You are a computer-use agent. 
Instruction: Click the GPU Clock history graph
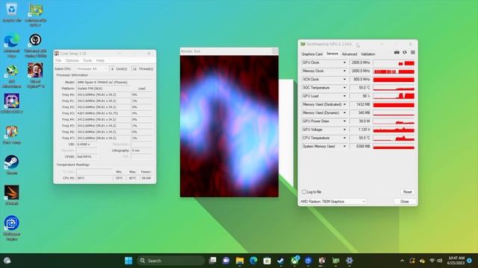click(394, 63)
